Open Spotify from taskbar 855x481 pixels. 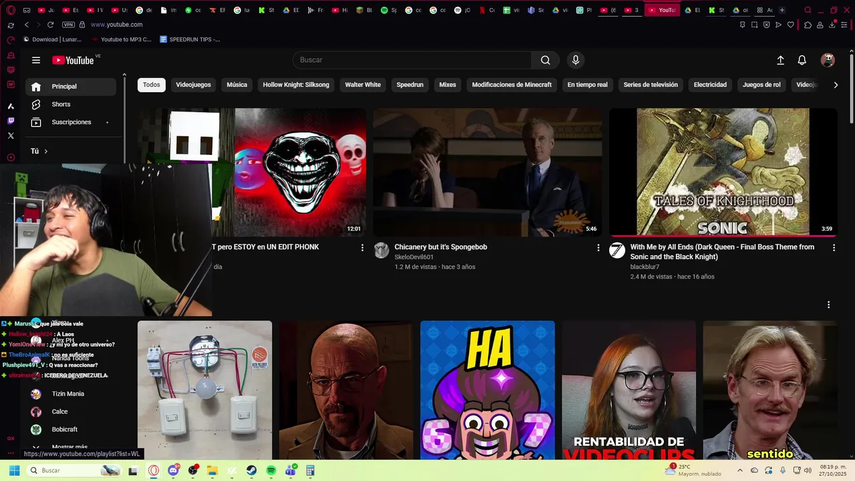pyautogui.click(x=271, y=470)
